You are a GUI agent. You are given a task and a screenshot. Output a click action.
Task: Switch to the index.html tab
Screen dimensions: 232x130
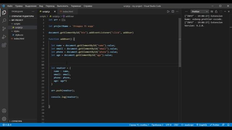pyautogui.click(x=68, y=12)
